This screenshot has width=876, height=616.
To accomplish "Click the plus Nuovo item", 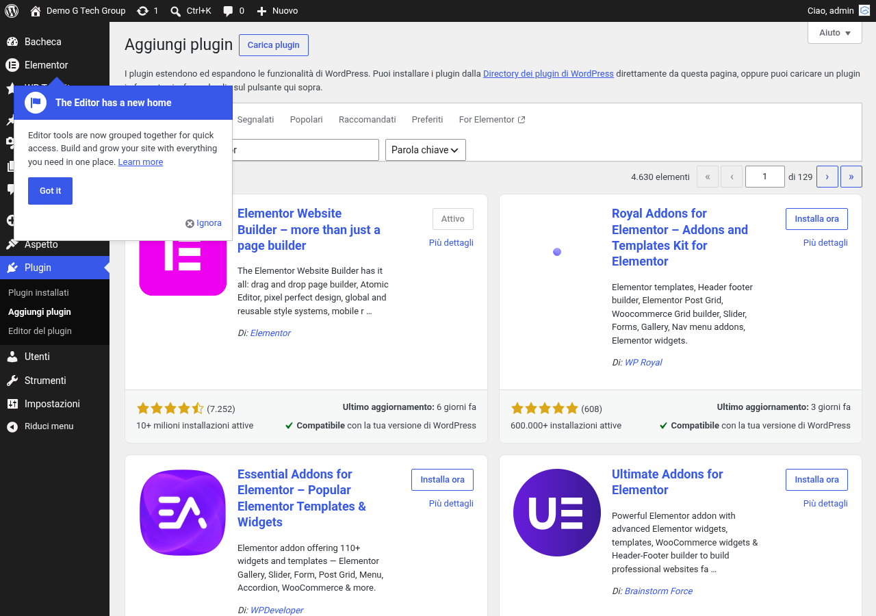I will [x=277, y=11].
